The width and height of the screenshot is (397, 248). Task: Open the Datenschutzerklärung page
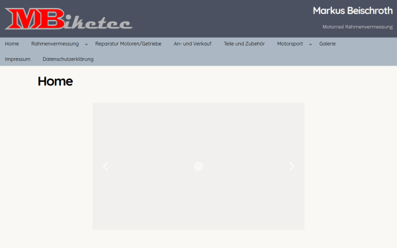(x=68, y=60)
